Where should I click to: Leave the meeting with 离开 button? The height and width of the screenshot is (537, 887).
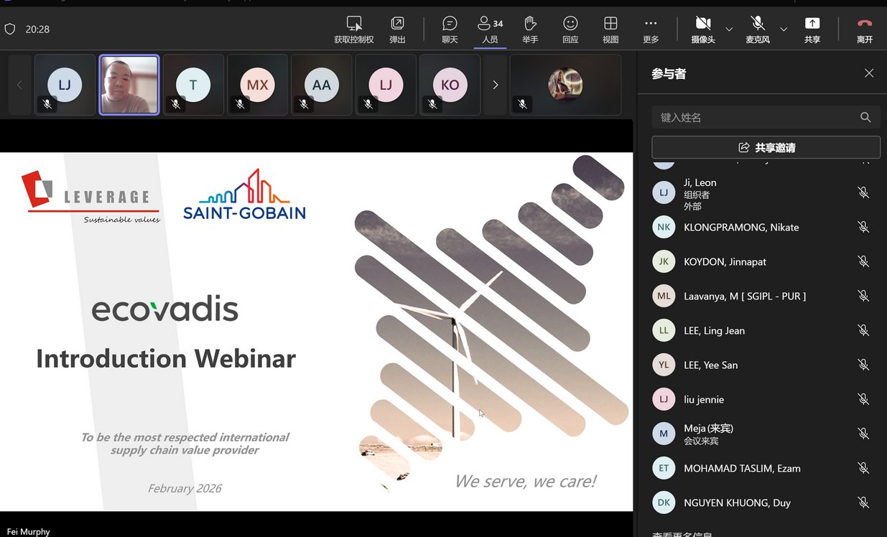[864, 29]
